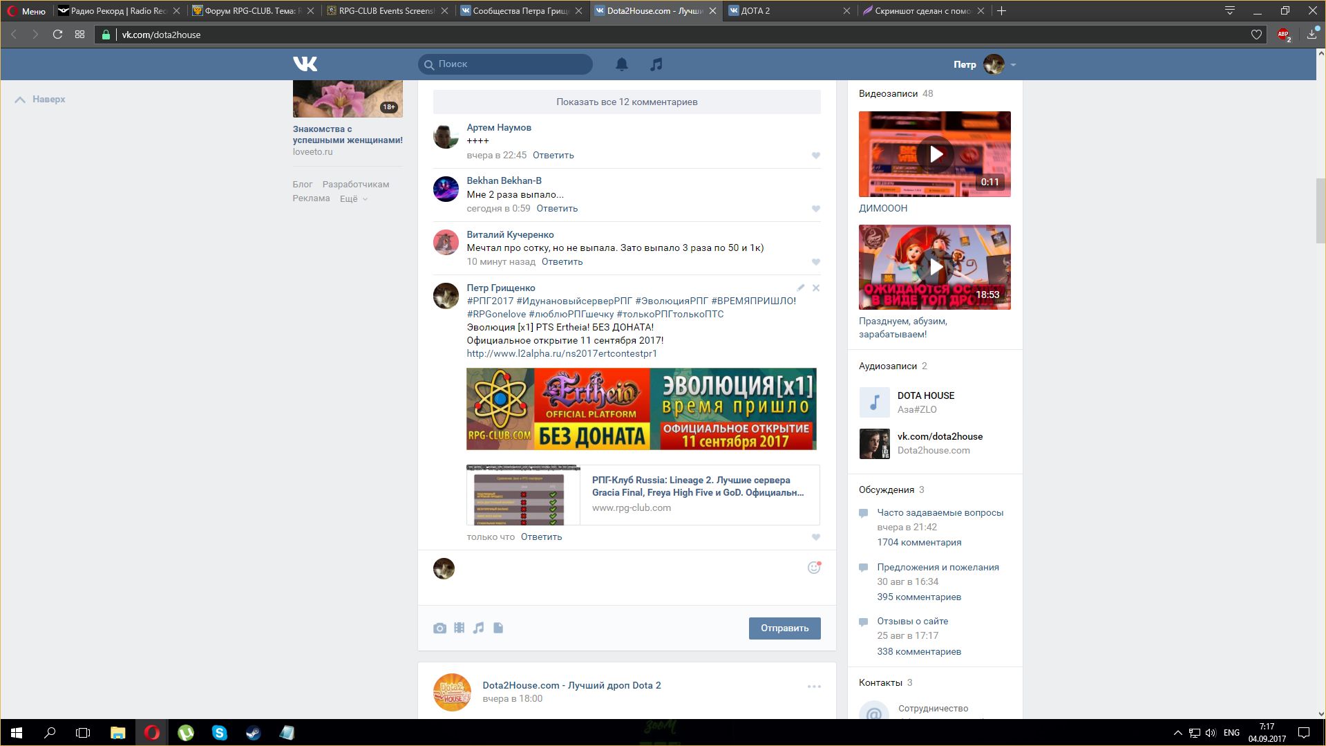
Task: Click Показать все 12 комментариев
Action: coord(627,102)
